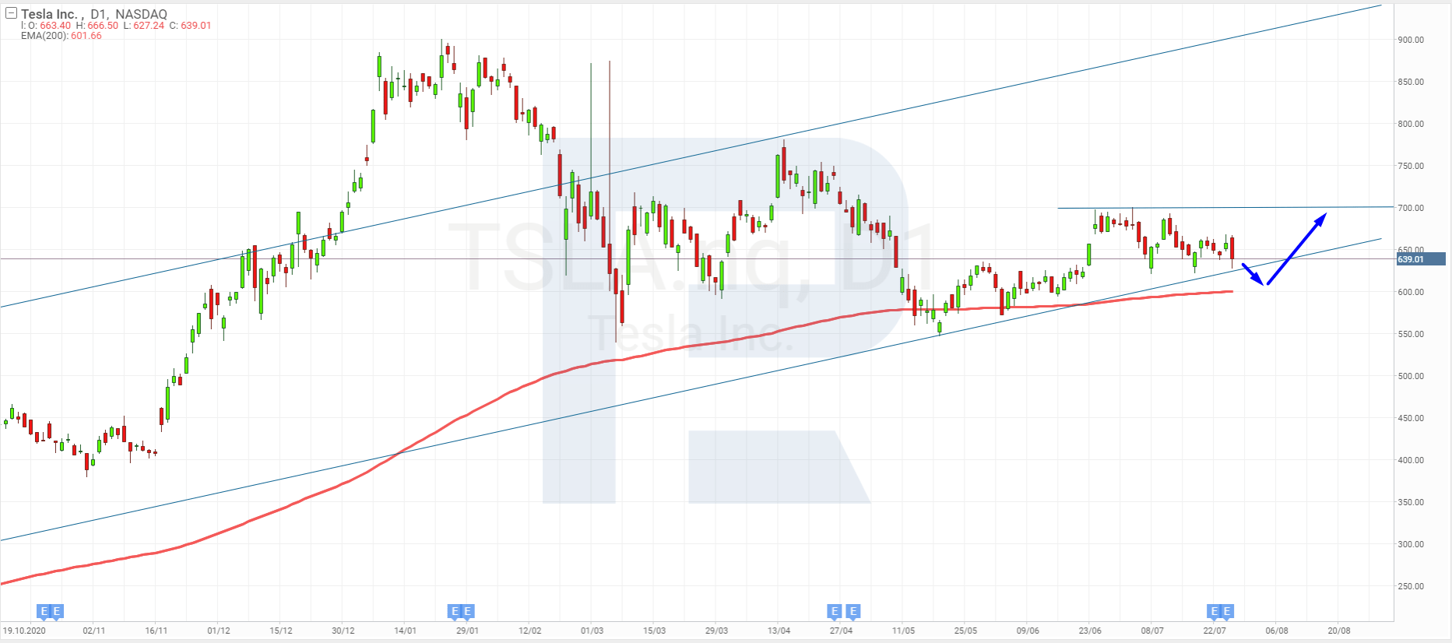Open the E event marker directly above 29/01

point(467,611)
